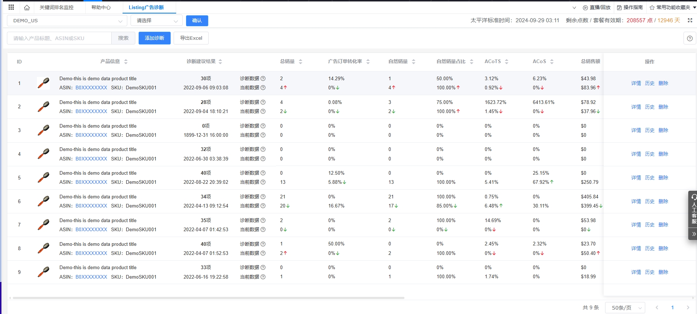Sort by ACoTS column
This screenshot has height=314, width=697.
[x=506, y=62]
